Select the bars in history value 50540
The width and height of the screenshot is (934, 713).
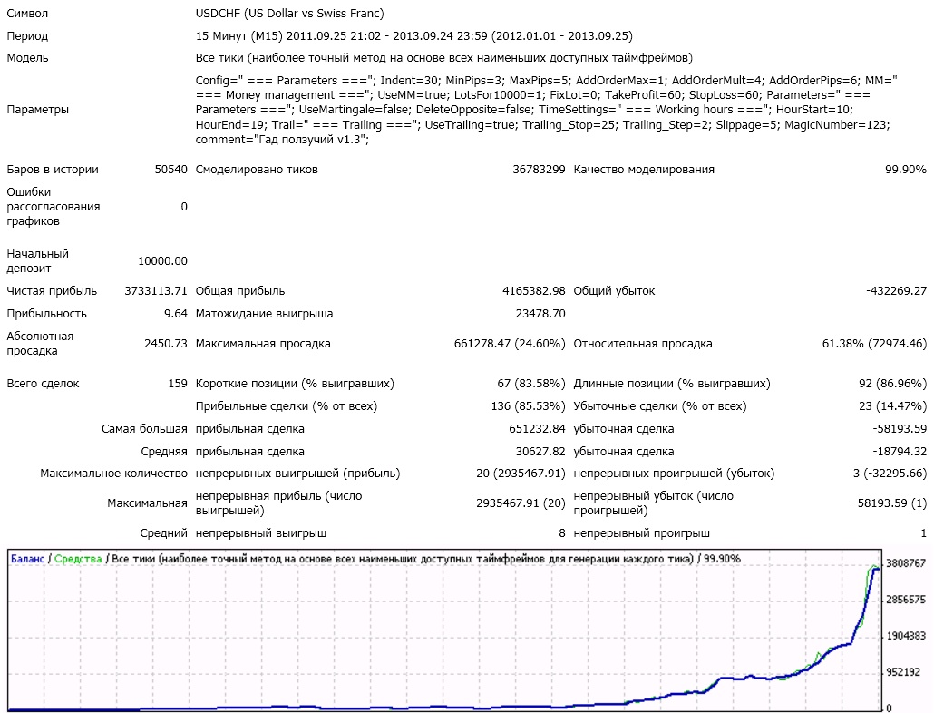pyautogui.click(x=171, y=169)
